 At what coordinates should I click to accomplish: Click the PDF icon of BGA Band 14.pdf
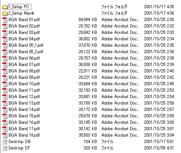point(5,109)
